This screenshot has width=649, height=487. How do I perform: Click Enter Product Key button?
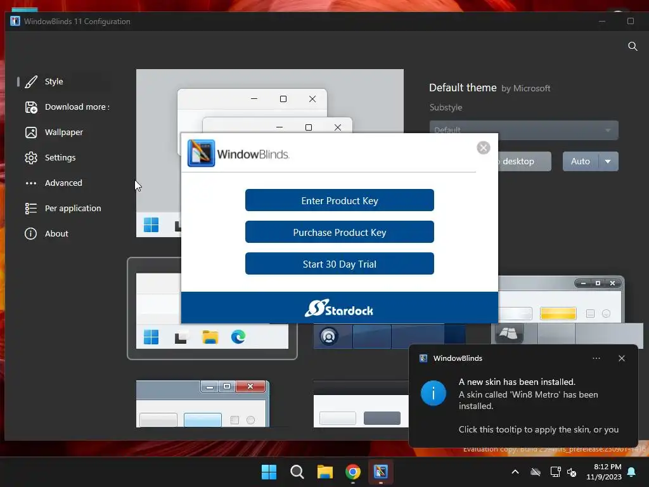pos(340,200)
